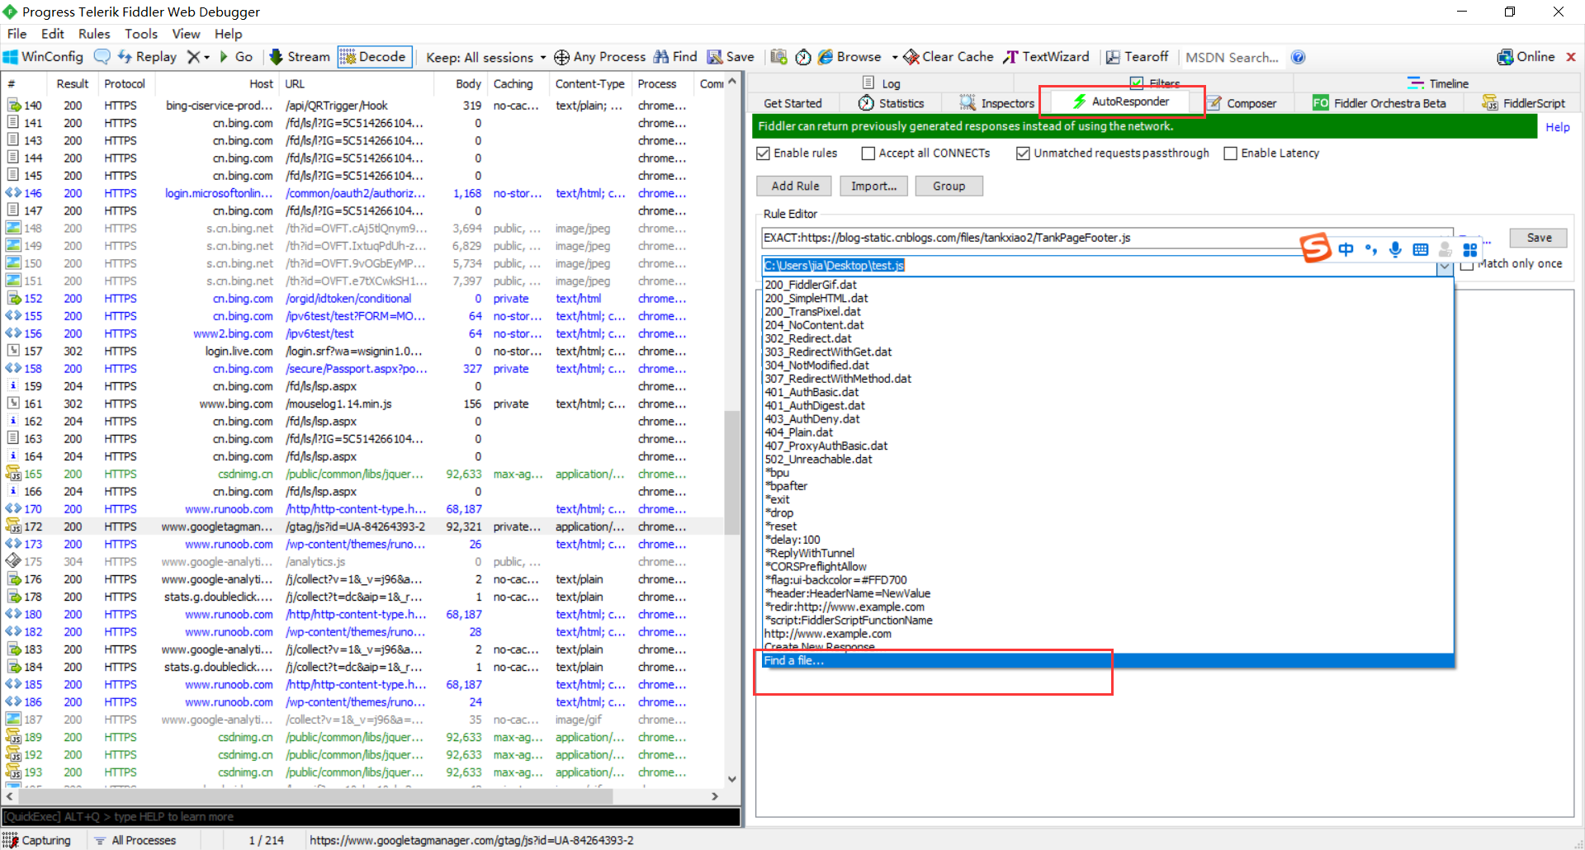The height and width of the screenshot is (850, 1585).
Task: Click All Processes filter in status bar
Action: point(135,840)
